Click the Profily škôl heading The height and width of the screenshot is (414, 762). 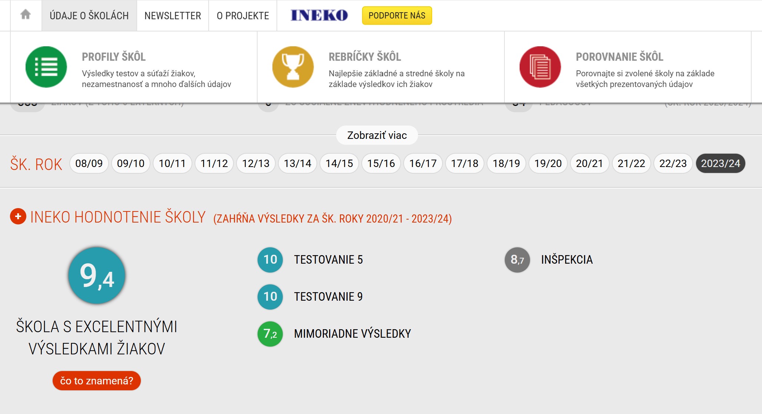click(114, 57)
